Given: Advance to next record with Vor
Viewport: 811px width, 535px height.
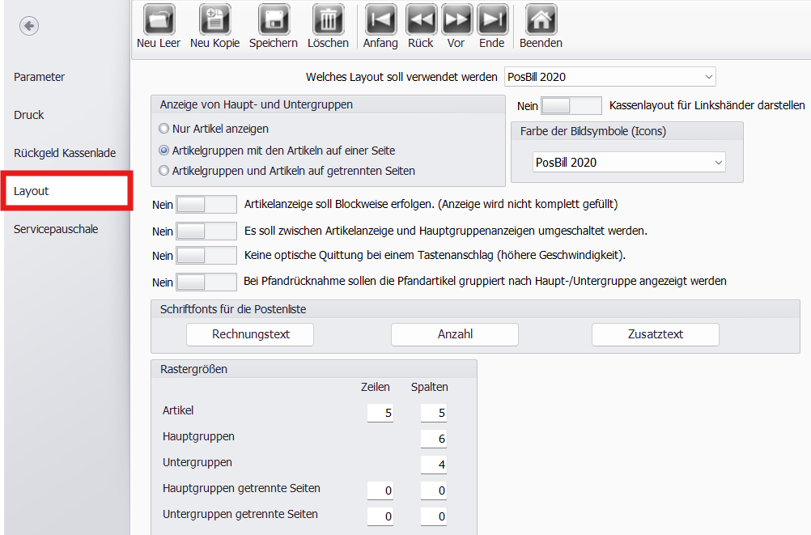Looking at the screenshot, I should [x=456, y=19].
